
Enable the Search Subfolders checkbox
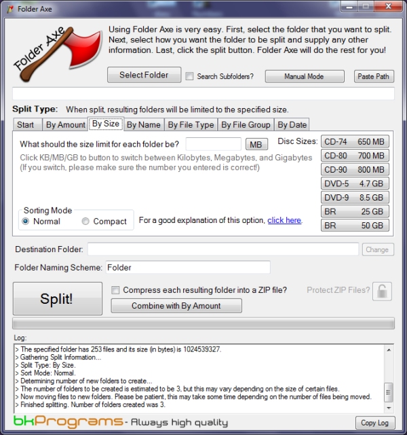[189, 76]
